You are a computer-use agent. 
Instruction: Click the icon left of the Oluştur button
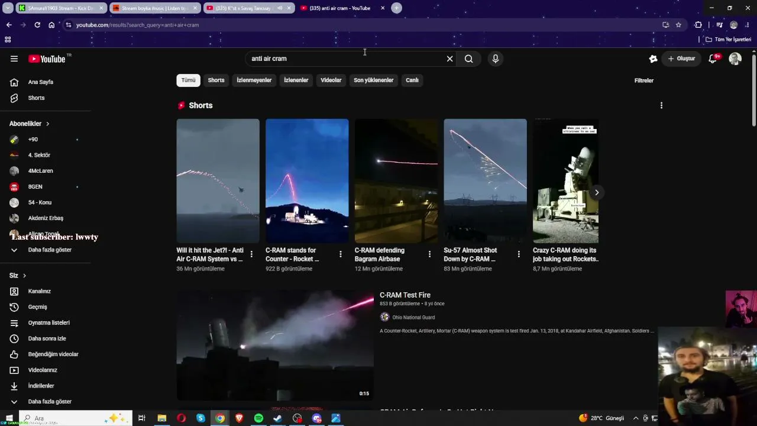pyautogui.click(x=653, y=59)
